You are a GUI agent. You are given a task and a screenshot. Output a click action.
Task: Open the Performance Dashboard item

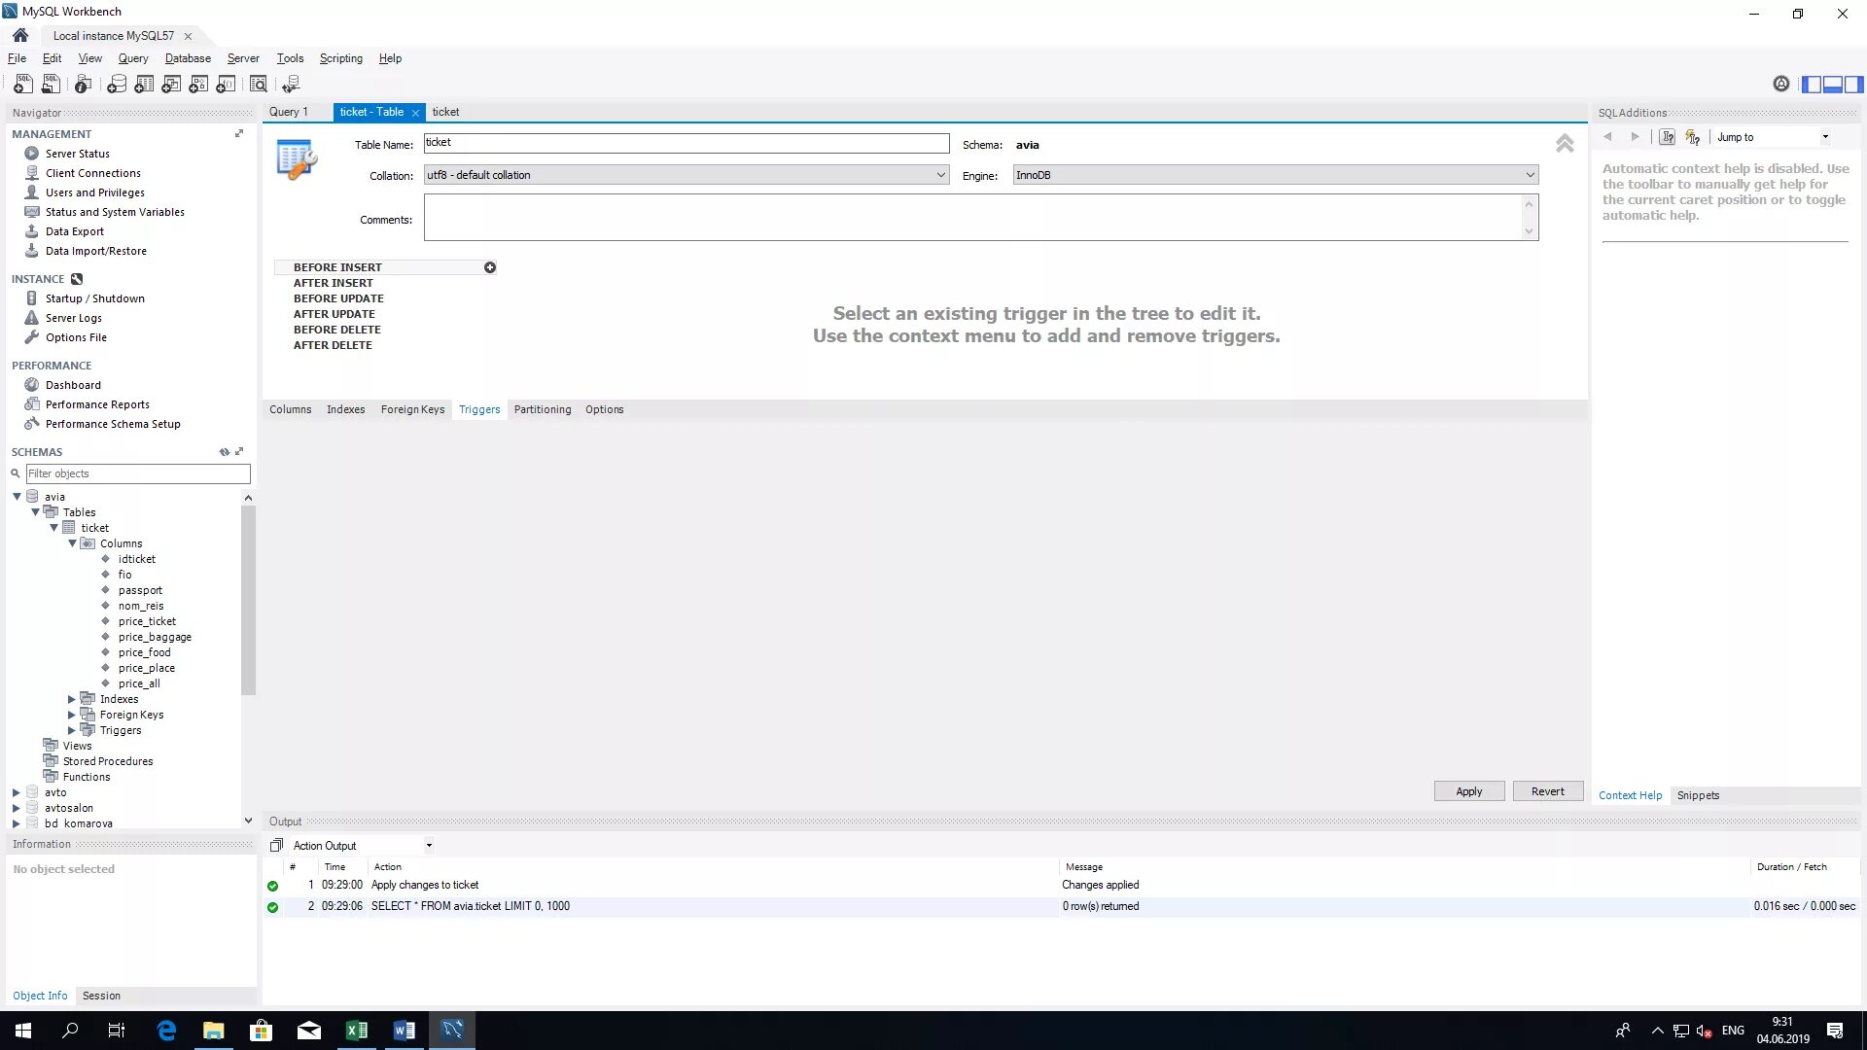[x=73, y=385]
